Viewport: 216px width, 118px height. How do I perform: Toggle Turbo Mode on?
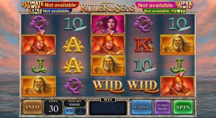click(x=163, y=107)
